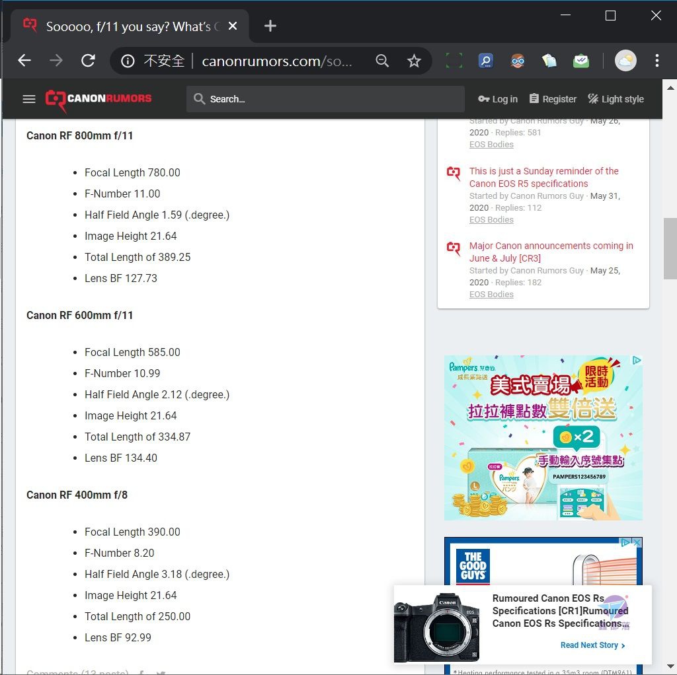Select the Sooooo, f/11 you say tab

[x=130, y=26]
